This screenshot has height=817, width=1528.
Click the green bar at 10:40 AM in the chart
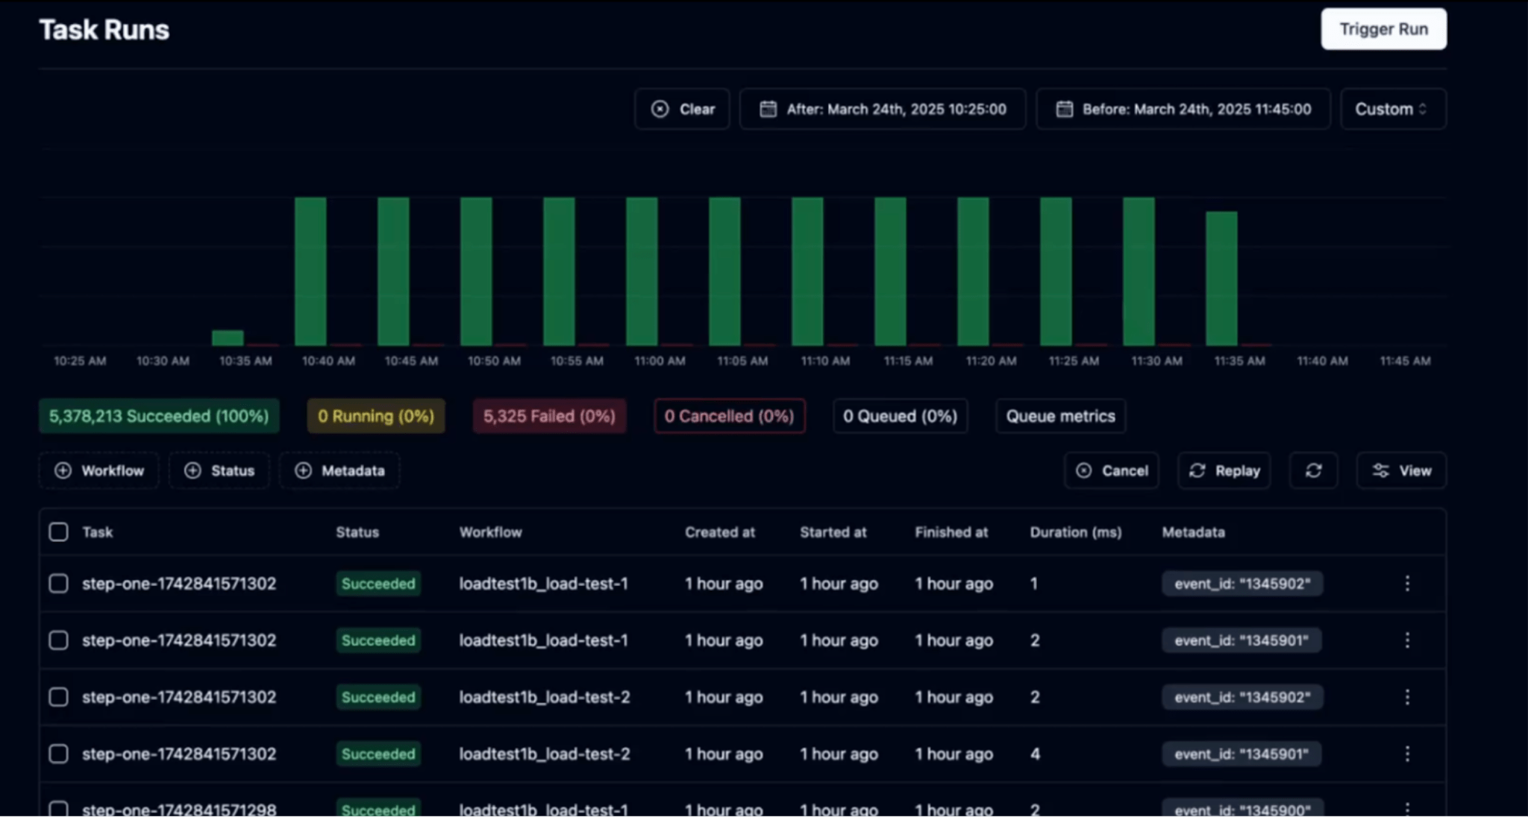pyautogui.click(x=310, y=271)
